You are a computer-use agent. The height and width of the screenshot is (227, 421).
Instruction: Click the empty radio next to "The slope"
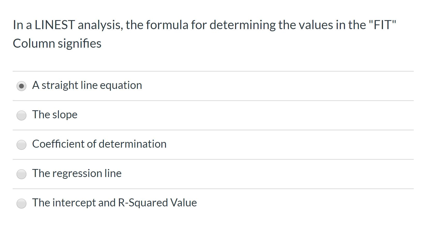21,115
